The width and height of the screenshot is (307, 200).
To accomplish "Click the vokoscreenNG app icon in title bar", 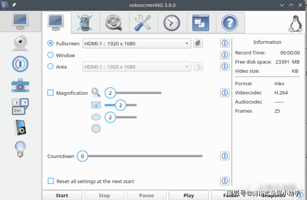I will pyautogui.click(x=5, y=5).
